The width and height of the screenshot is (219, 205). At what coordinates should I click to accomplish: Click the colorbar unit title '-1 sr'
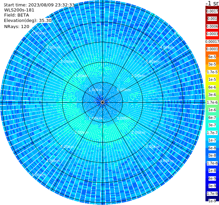212,3
